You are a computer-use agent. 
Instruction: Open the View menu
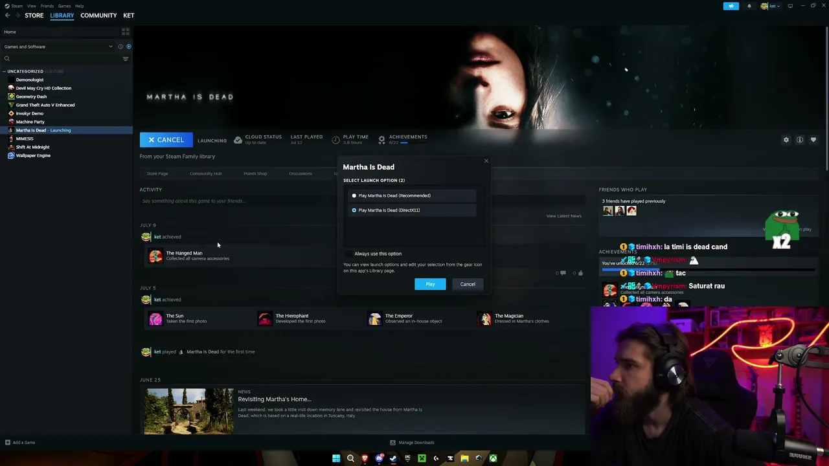(31, 6)
